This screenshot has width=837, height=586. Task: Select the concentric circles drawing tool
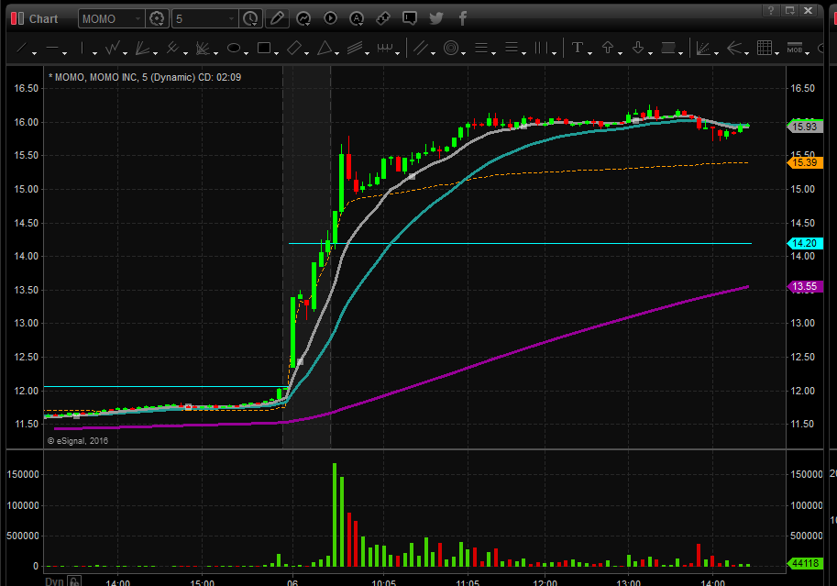(451, 48)
